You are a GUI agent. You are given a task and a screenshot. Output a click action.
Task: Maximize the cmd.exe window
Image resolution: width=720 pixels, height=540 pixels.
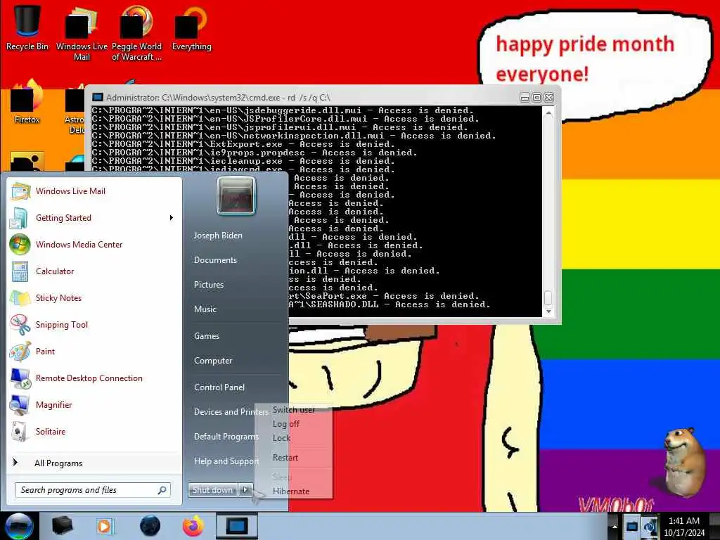coord(536,97)
